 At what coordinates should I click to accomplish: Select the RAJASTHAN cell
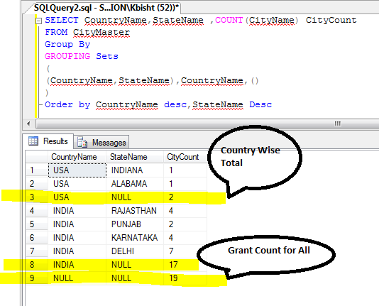coord(135,211)
